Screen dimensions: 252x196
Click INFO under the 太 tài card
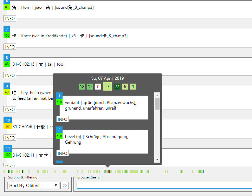(x=10, y=76)
